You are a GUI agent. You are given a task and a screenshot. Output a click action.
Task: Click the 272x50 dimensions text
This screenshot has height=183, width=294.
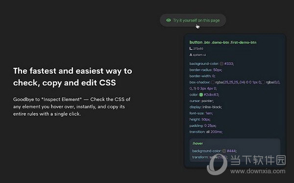tap(198, 48)
